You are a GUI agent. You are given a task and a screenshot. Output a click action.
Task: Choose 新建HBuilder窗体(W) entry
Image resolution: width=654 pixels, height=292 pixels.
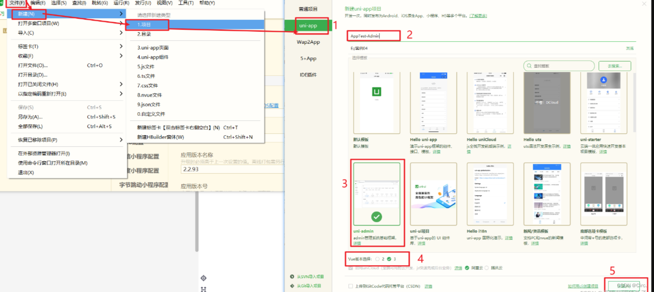(195, 137)
